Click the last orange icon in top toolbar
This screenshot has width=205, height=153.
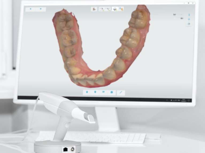click(x=121, y=9)
